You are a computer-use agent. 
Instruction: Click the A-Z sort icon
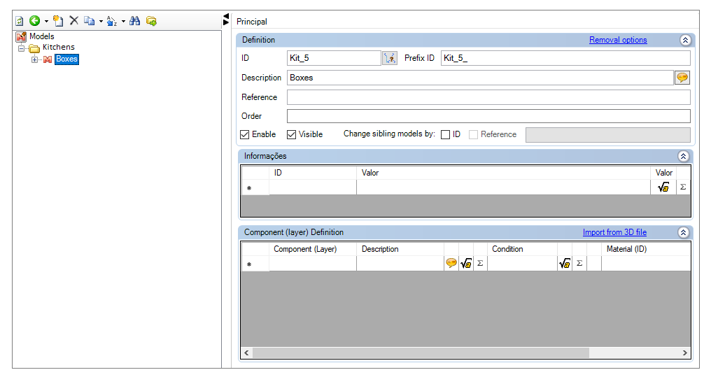click(112, 21)
